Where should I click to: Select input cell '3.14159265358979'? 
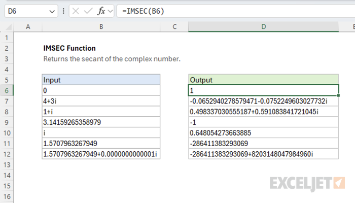[x=101, y=122]
